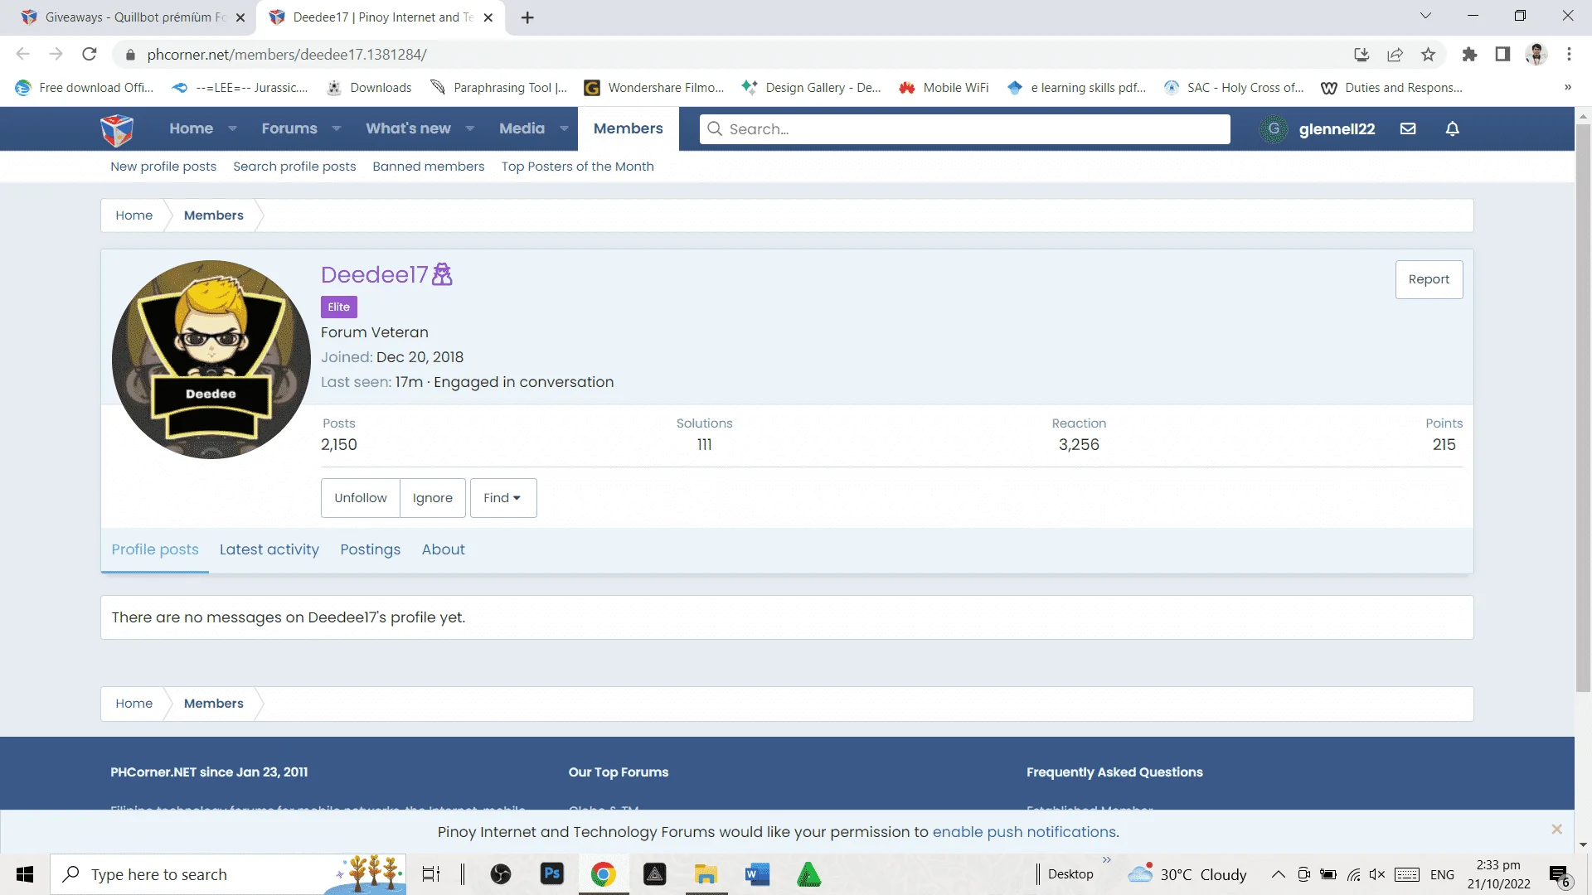Image resolution: width=1592 pixels, height=895 pixels.
Task: Open the Downloads bookmark
Action: (370, 88)
